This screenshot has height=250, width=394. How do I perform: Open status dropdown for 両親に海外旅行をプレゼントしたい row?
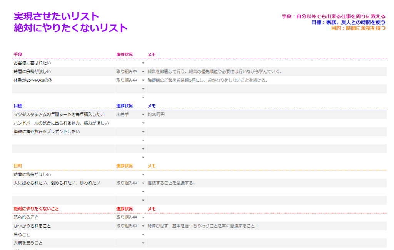pyautogui.click(x=143, y=132)
